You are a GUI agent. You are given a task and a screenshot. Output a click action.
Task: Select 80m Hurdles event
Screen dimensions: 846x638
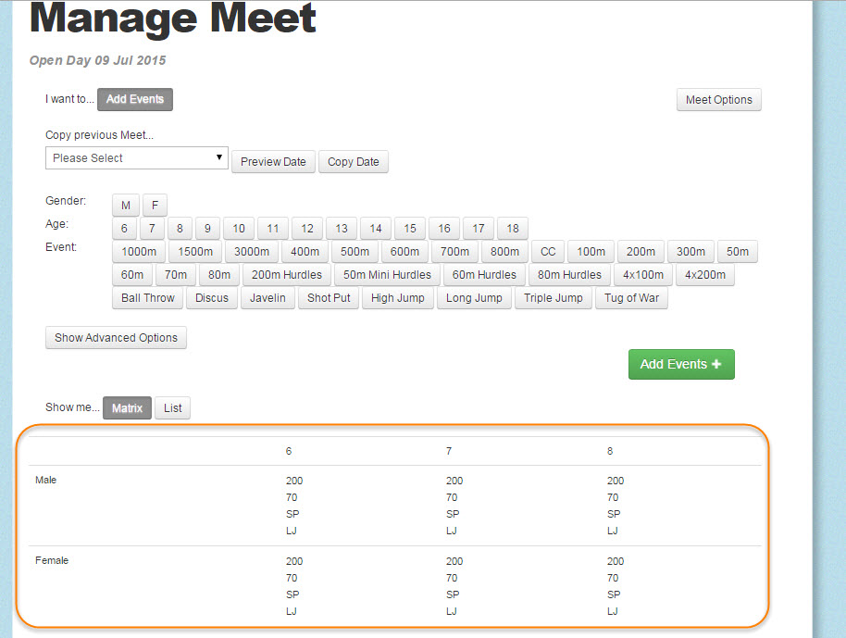[570, 275]
